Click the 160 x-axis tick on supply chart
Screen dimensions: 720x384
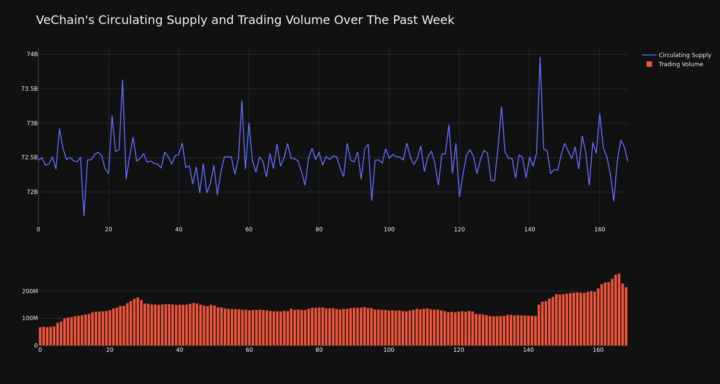(x=600, y=229)
